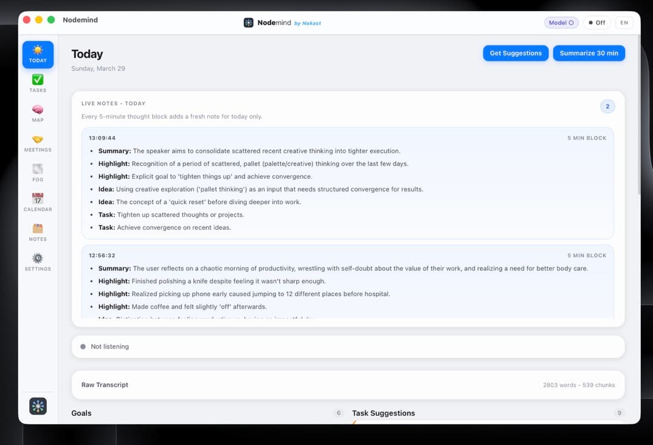
Task: Switch language using the EN toggle
Action: pos(624,22)
